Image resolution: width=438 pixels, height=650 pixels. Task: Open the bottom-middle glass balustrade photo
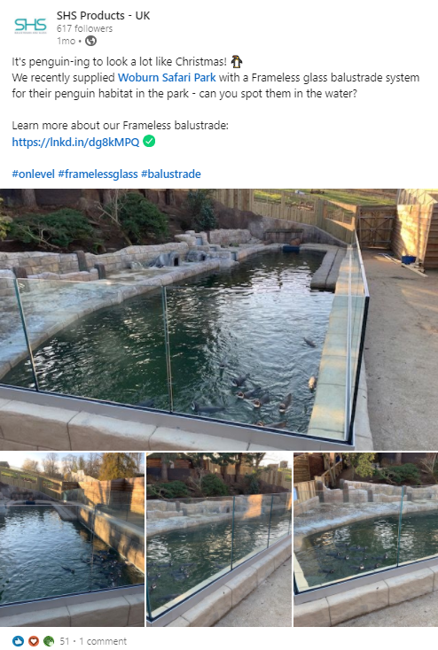(219, 539)
